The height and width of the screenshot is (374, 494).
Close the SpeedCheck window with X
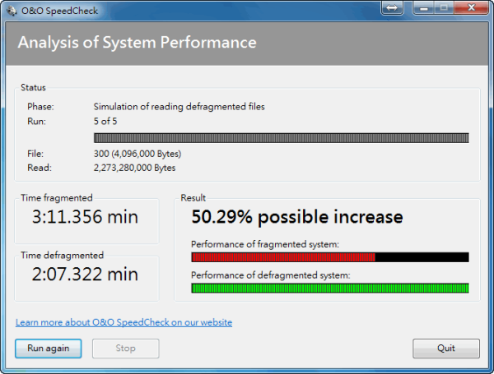tap(471, 8)
